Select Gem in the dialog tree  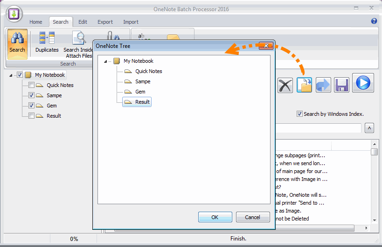click(x=140, y=92)
